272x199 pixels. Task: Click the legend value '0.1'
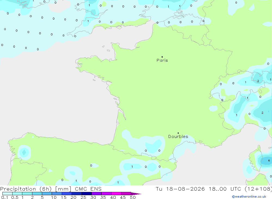(x=5, y=197)
